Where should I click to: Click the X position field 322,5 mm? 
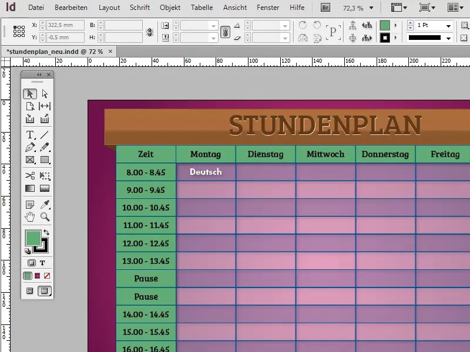click(x=65, y=25)
